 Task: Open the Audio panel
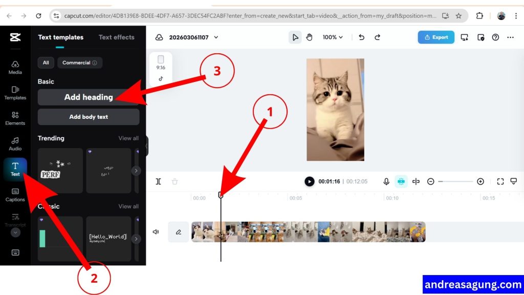click(x=15, y=144)
